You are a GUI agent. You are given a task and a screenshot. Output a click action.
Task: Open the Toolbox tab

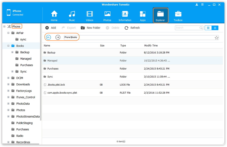(178, 16)
